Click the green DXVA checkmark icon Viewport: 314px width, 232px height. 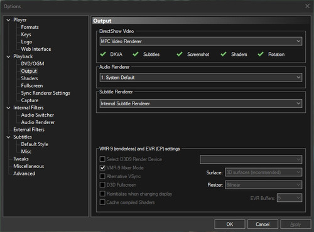click(103, 54)
